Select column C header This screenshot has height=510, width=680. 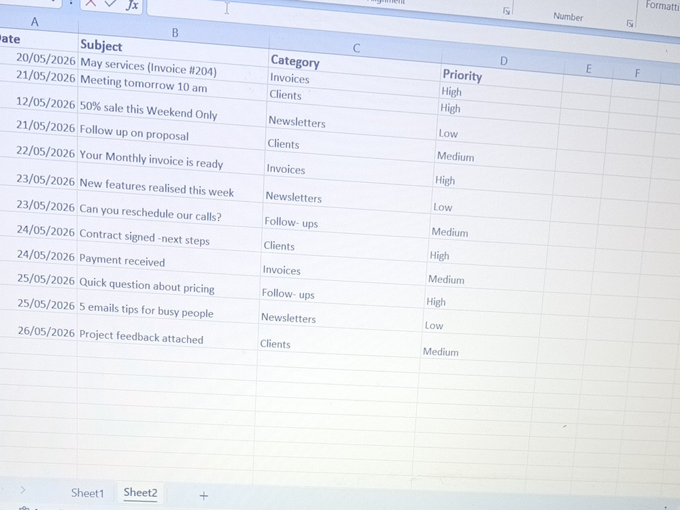click(356, 48)
